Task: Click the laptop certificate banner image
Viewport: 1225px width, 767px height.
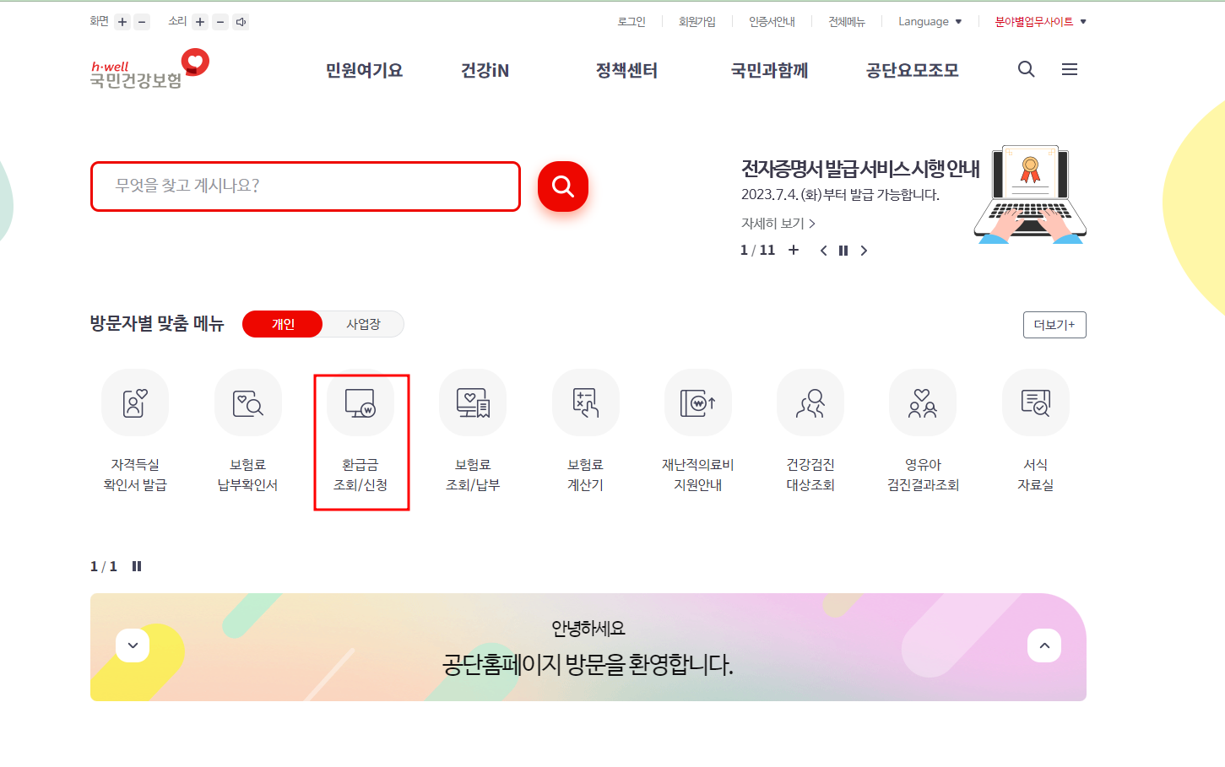Action: (x=1030, y=195)
